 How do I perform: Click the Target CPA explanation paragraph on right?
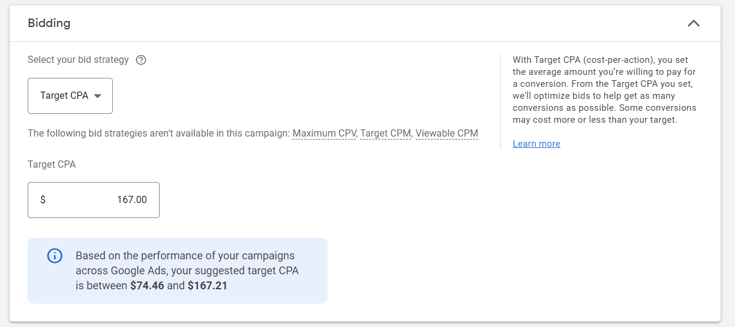pyautogui.click(x=604, y=90)
